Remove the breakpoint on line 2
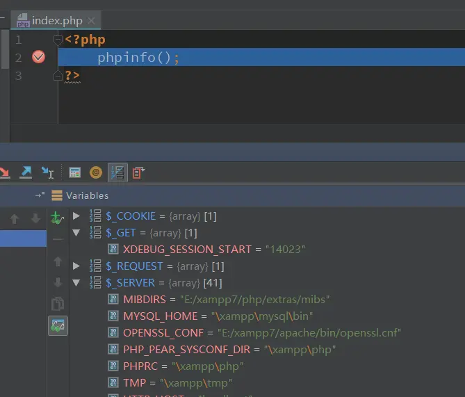The image size is (465, 397). [38, 57]
